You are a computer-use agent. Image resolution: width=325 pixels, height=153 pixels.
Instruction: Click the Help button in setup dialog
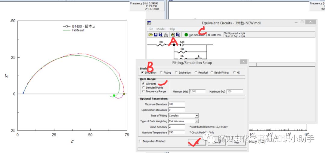pos(236,142)
